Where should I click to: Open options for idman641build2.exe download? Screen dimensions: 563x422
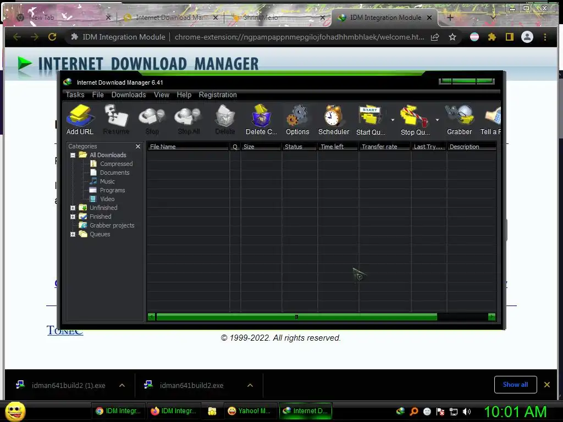(250, 385)
